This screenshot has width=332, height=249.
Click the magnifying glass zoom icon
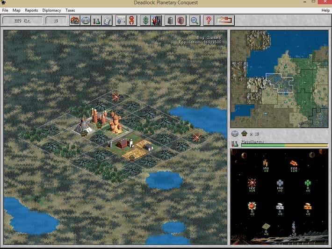[195, 21]
